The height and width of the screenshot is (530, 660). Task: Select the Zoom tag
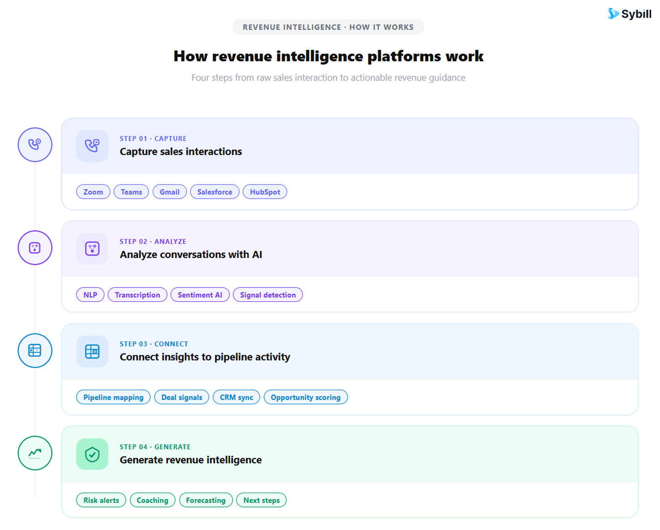[93, 192]
